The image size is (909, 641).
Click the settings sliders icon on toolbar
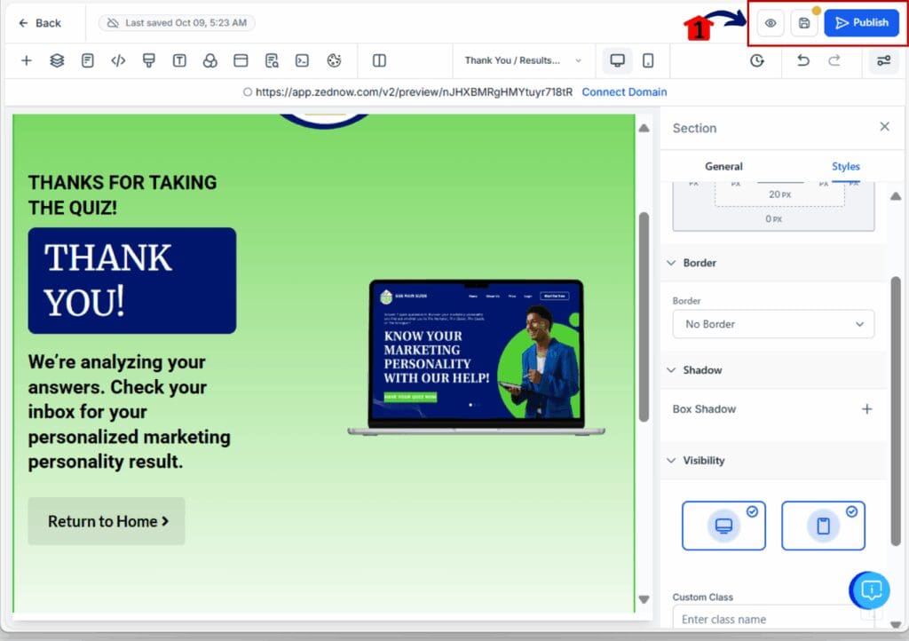tap(882, 60)
